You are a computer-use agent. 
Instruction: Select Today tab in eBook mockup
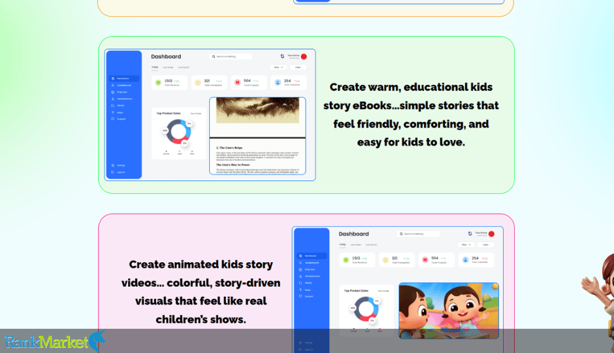[x=155, y=67]
